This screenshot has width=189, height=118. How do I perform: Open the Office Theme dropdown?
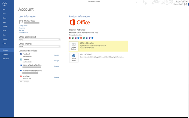coord(39,46)
